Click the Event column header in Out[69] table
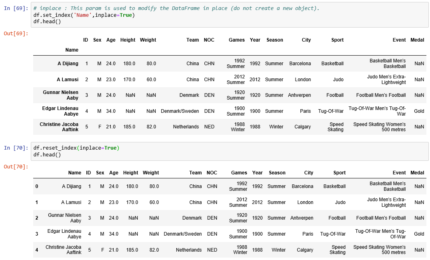430x260 pixels. (399, 40)
